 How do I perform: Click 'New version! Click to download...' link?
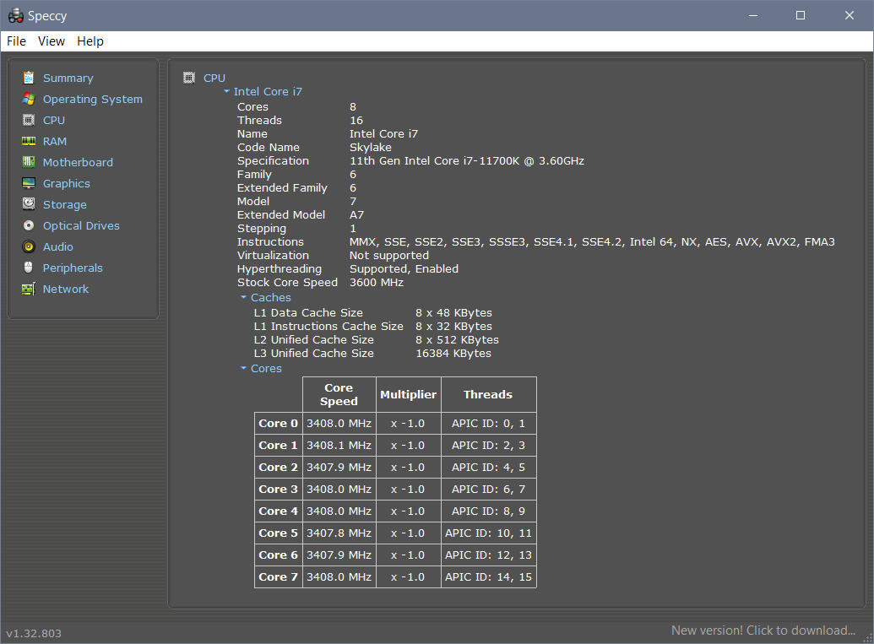[x=763, y=630]
